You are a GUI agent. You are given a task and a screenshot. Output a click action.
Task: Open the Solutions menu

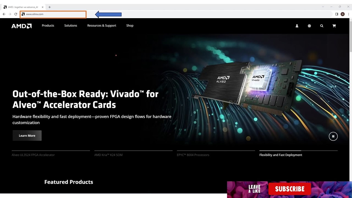(71, 26)
